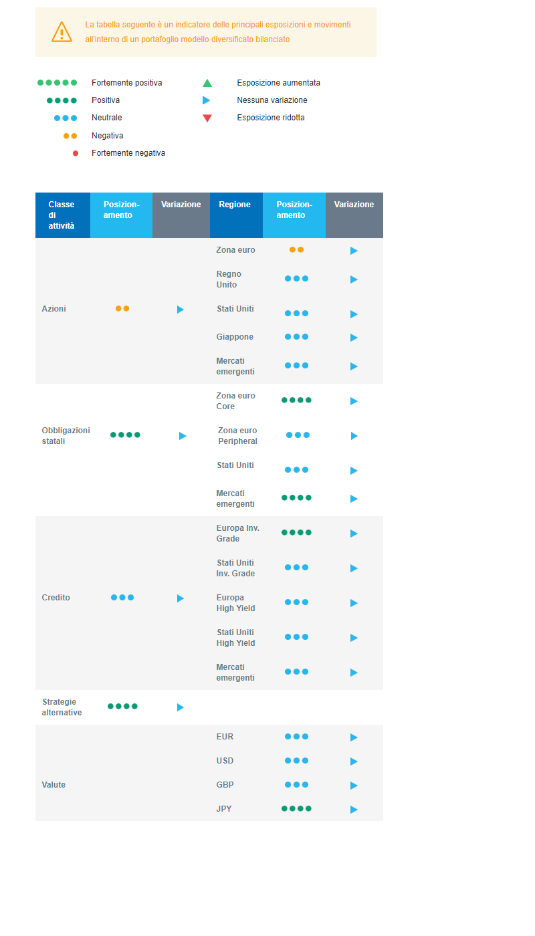Click the orange warning triangle icon
Viewport: 535px width, 936px height.
[x=62, y=32]
